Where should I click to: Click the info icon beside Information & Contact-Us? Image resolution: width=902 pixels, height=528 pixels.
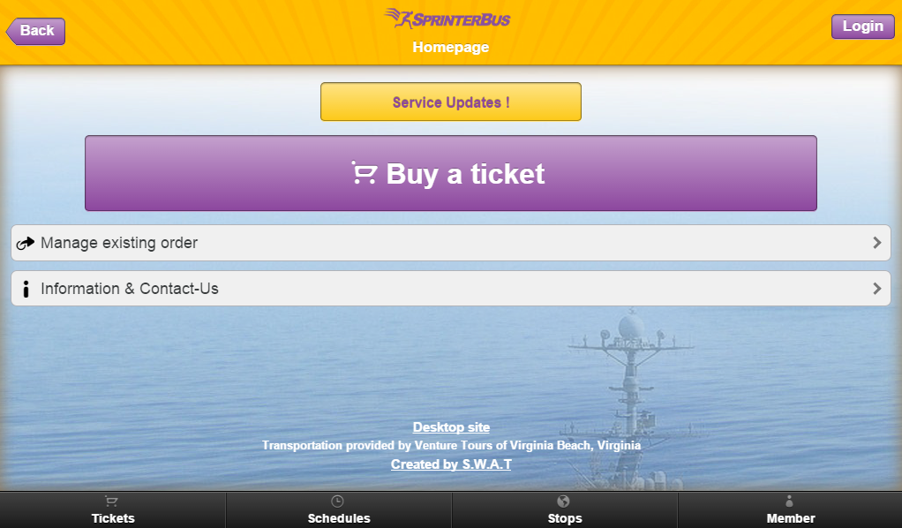coord(26,289)
